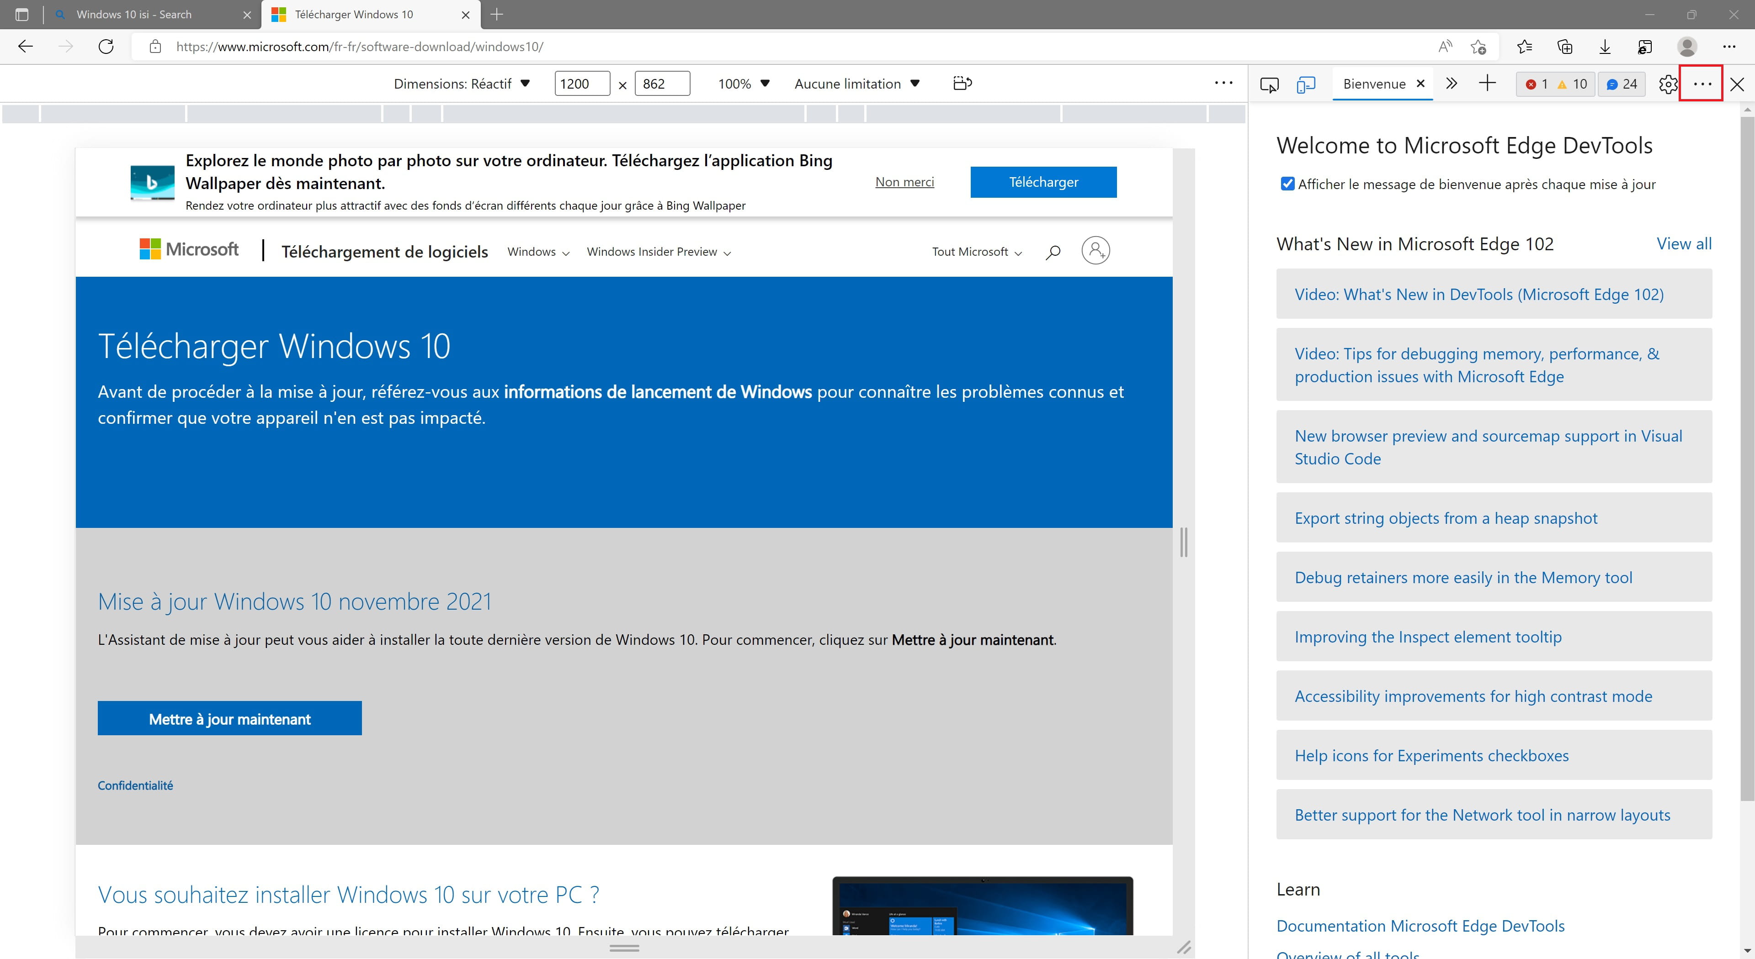Open the page search magnifier
Screen dimensions: 1755x959
(1053, 252)
